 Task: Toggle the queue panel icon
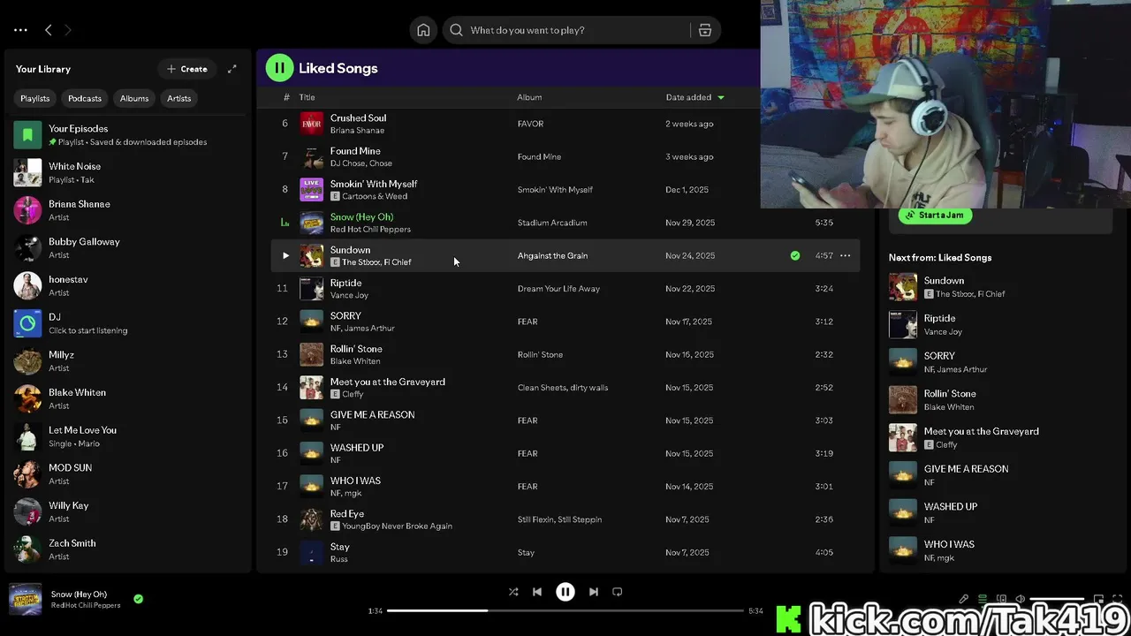tap(982, 599)
